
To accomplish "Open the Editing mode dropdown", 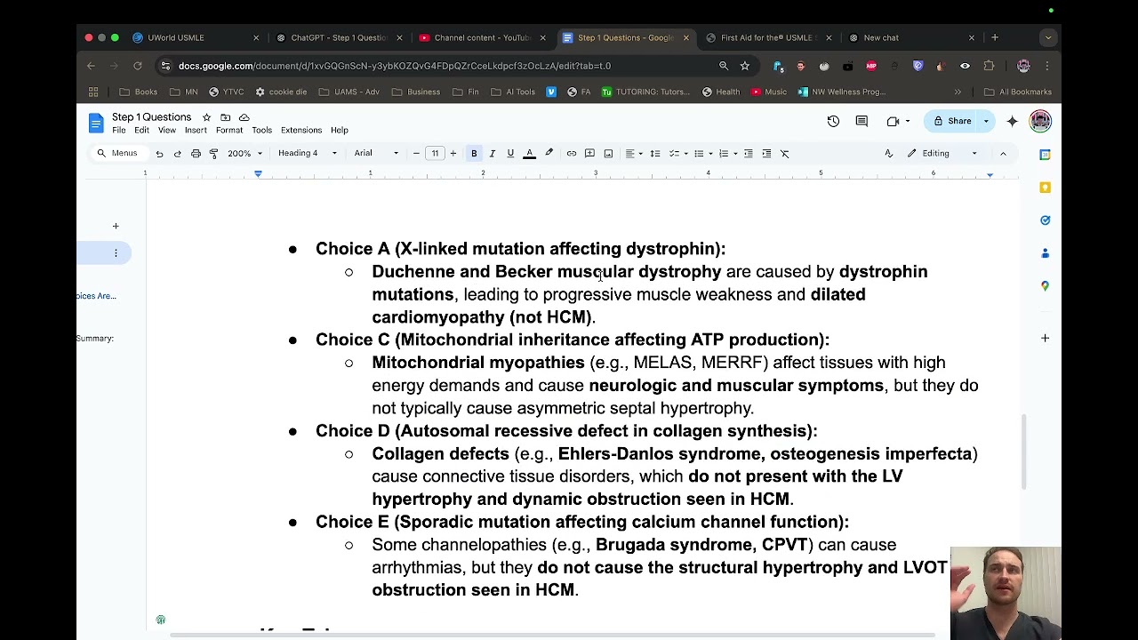I will pyautogui.click(x=942, y=154).
